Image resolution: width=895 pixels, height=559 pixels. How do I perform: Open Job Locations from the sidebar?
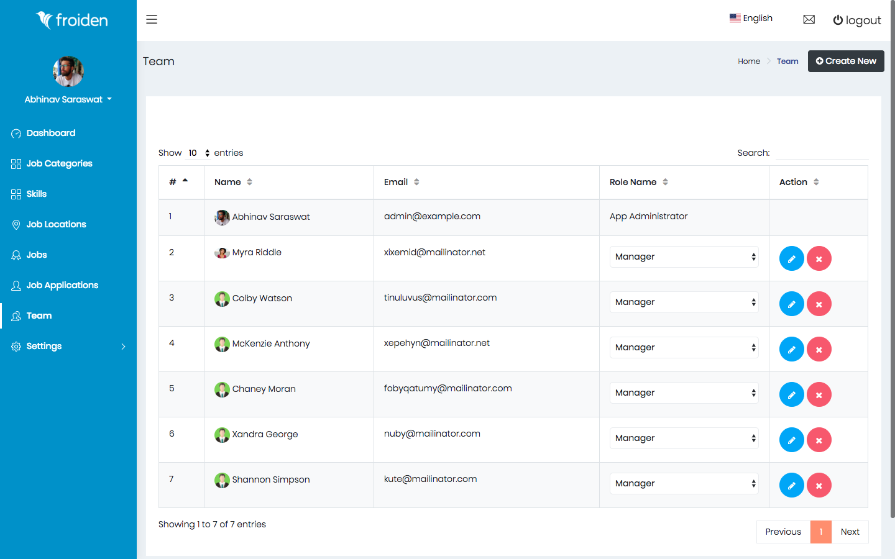(16, 224)
